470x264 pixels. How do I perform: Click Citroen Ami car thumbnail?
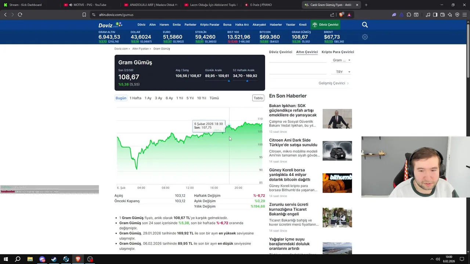(x=337, y=151)
